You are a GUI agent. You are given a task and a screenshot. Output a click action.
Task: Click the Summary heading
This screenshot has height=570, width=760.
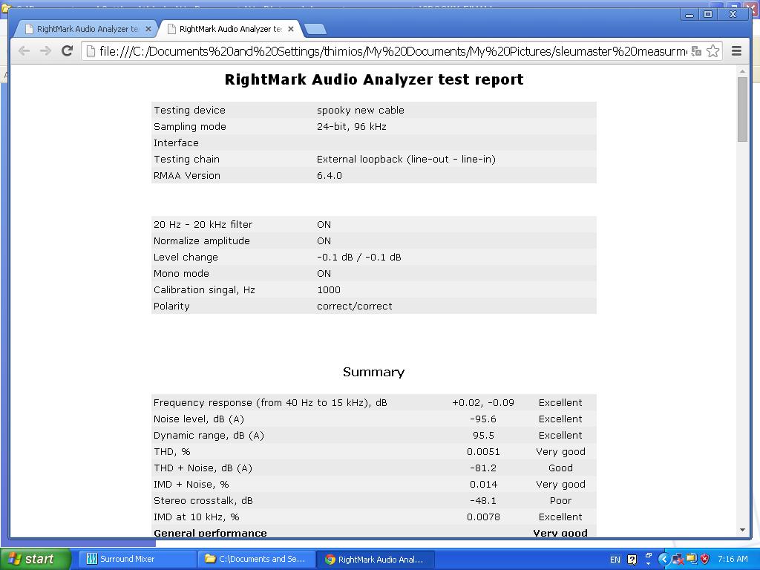click(373, 372)
